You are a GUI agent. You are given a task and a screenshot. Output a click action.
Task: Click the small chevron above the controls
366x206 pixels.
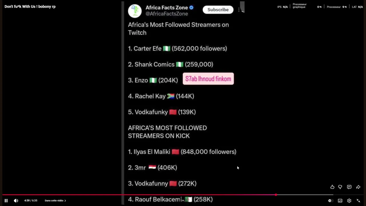183,201
